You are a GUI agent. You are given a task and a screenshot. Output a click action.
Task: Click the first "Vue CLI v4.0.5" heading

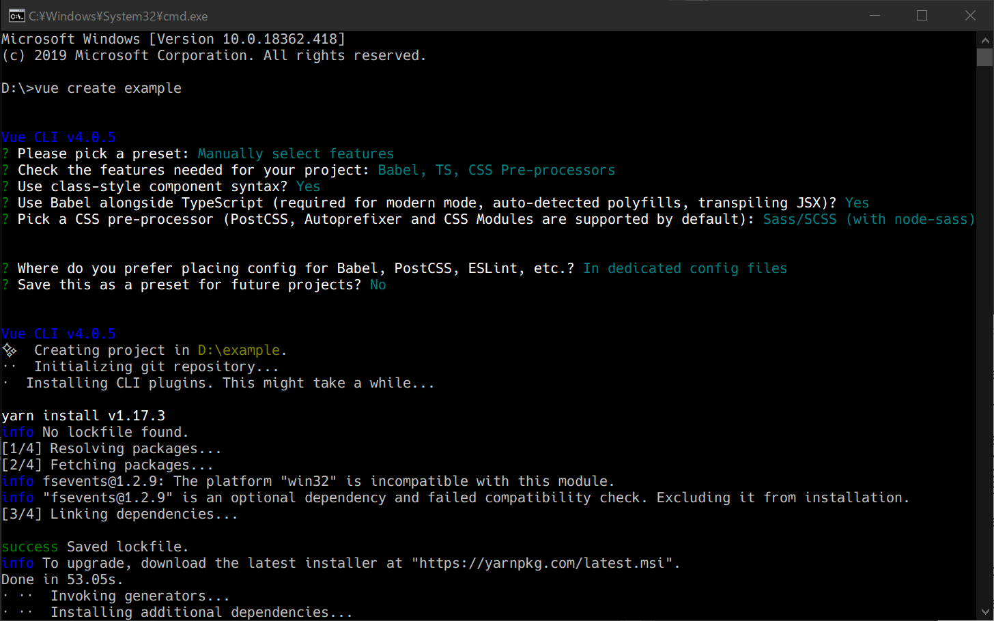click(x=59, y=138)
